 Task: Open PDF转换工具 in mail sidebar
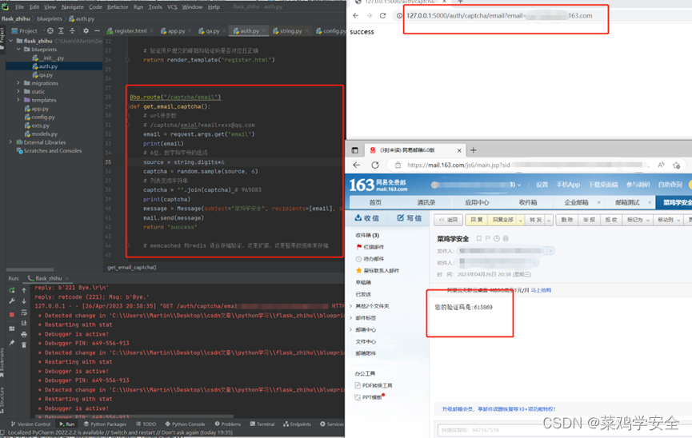[x=374, y=385]
